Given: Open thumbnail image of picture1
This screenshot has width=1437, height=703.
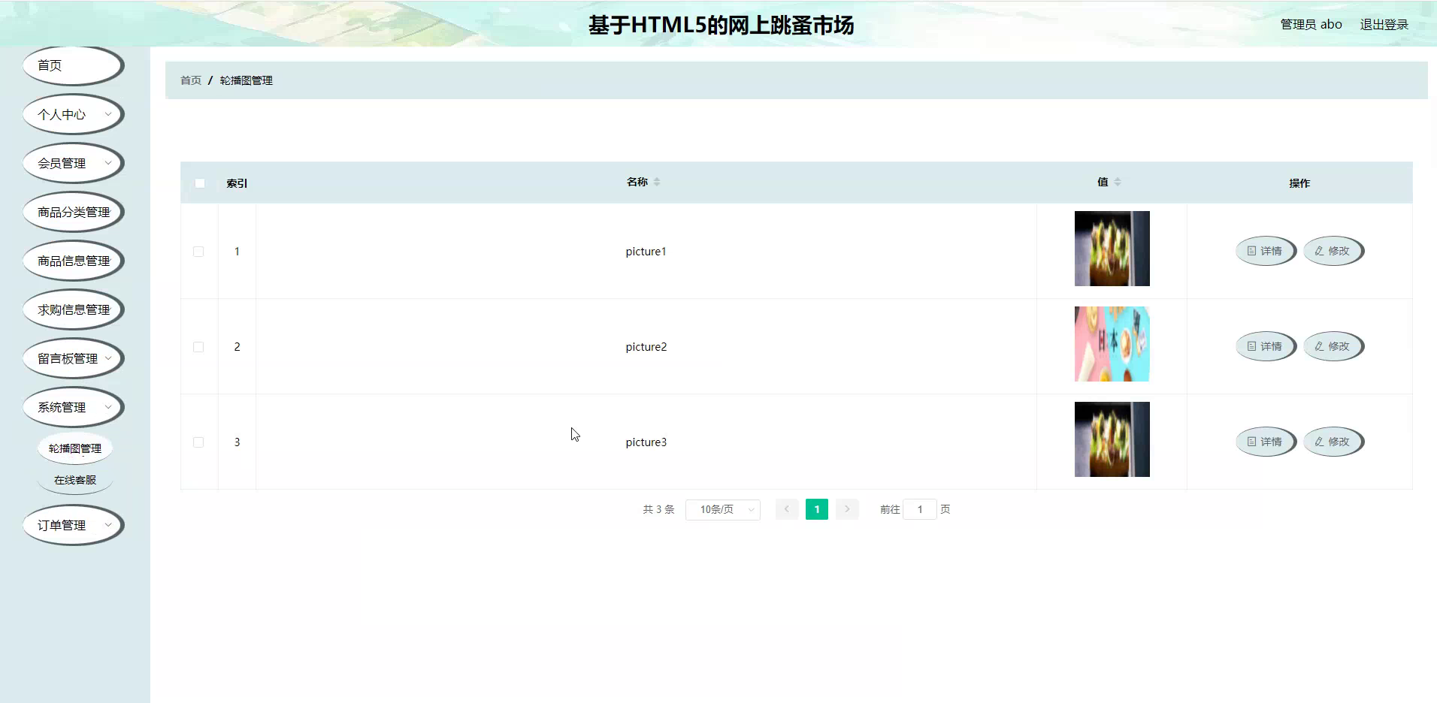Looking at the screenshot, I should click(x=1112, y=249).
